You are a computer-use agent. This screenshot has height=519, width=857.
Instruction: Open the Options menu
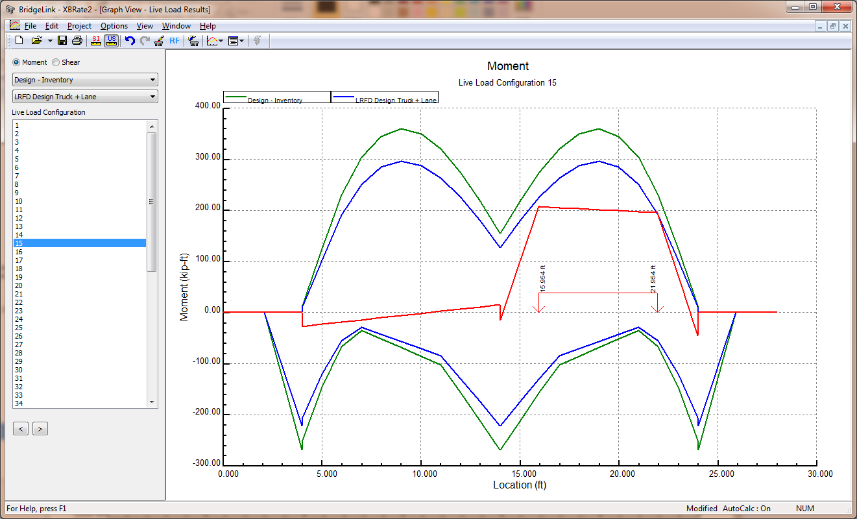click(114, 26)
